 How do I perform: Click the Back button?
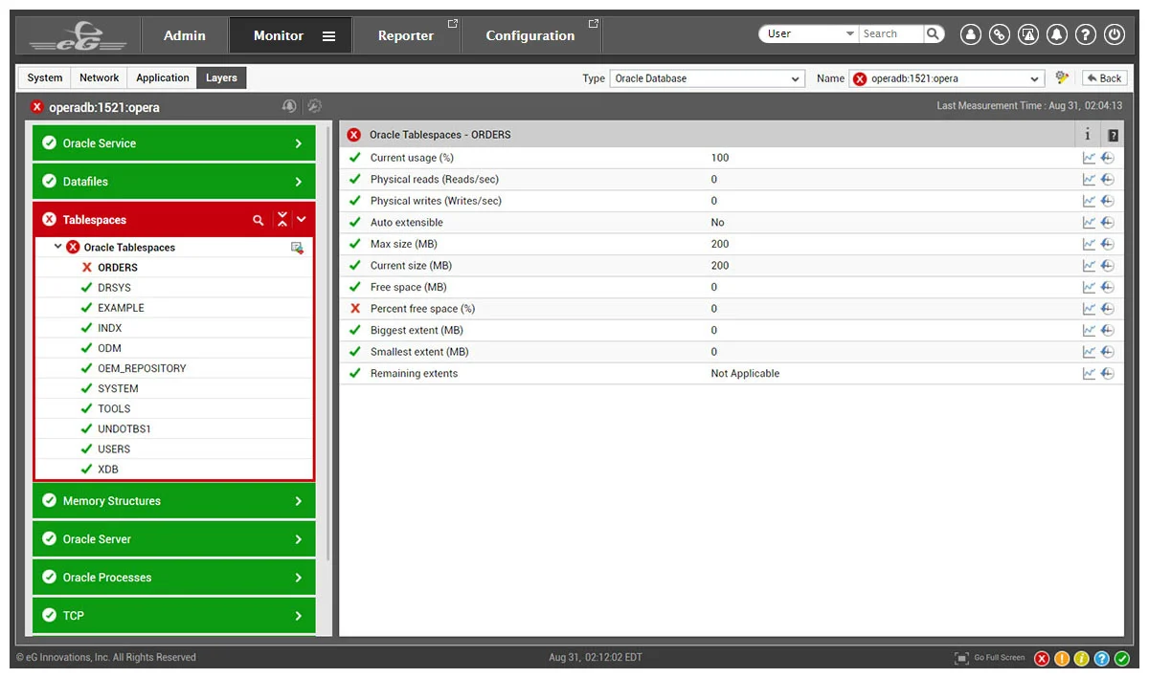tap(1103, 78)
